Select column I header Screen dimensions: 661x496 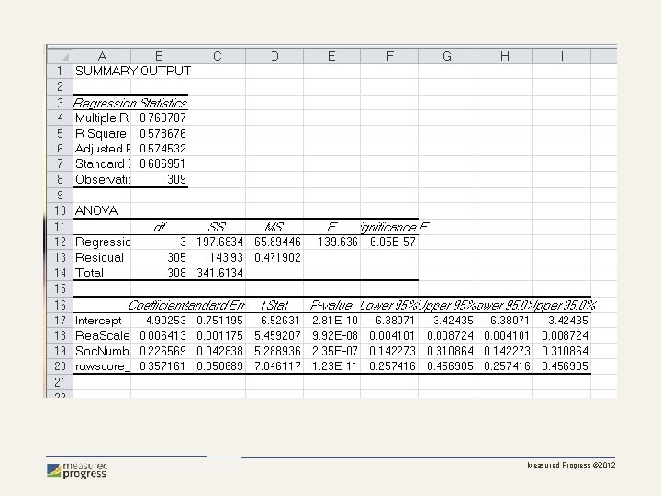pos(562,56)
